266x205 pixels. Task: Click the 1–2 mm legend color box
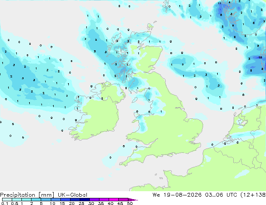tap(26, 200)
